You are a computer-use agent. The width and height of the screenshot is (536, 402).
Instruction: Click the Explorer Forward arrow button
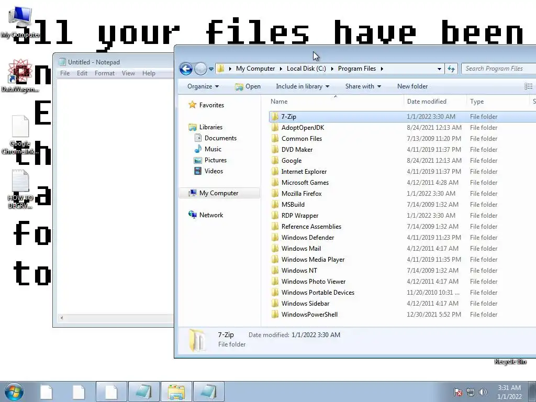[x=200, y=69]
